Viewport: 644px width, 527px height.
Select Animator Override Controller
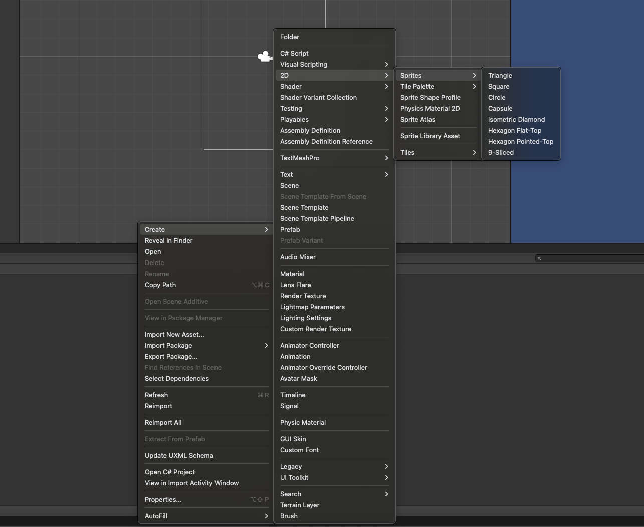click(x=334, y=367)
